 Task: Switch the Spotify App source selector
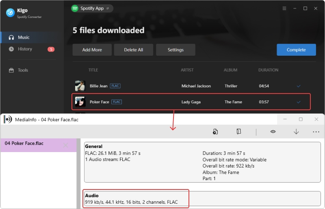point(92,8)
